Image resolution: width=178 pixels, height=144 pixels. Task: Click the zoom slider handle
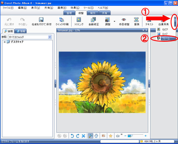tap(132, 136)
